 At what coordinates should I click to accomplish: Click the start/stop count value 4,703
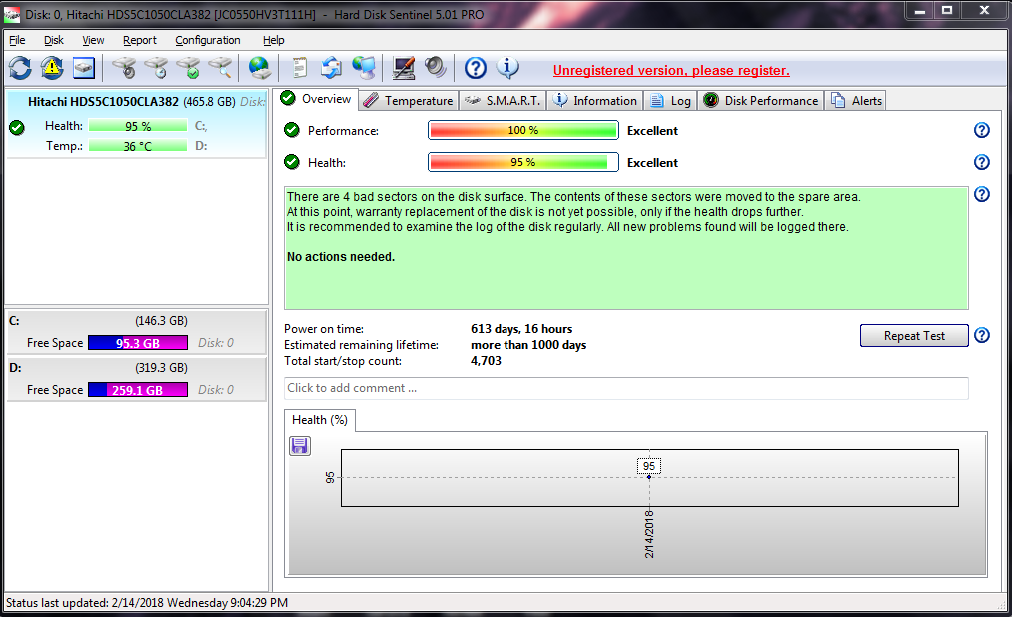coord(486,361)
